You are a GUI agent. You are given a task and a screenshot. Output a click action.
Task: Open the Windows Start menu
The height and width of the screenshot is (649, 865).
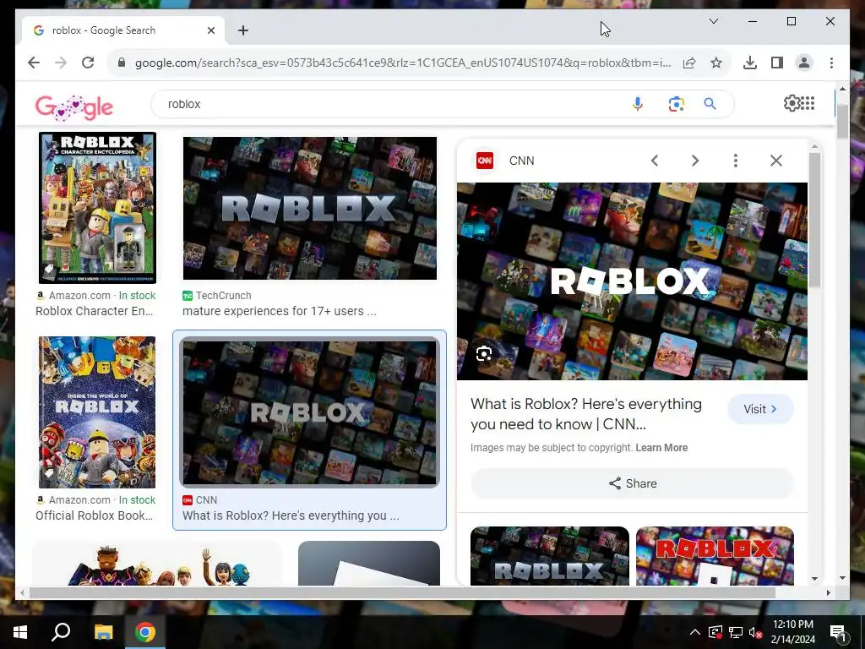click(x=20, y=632)
